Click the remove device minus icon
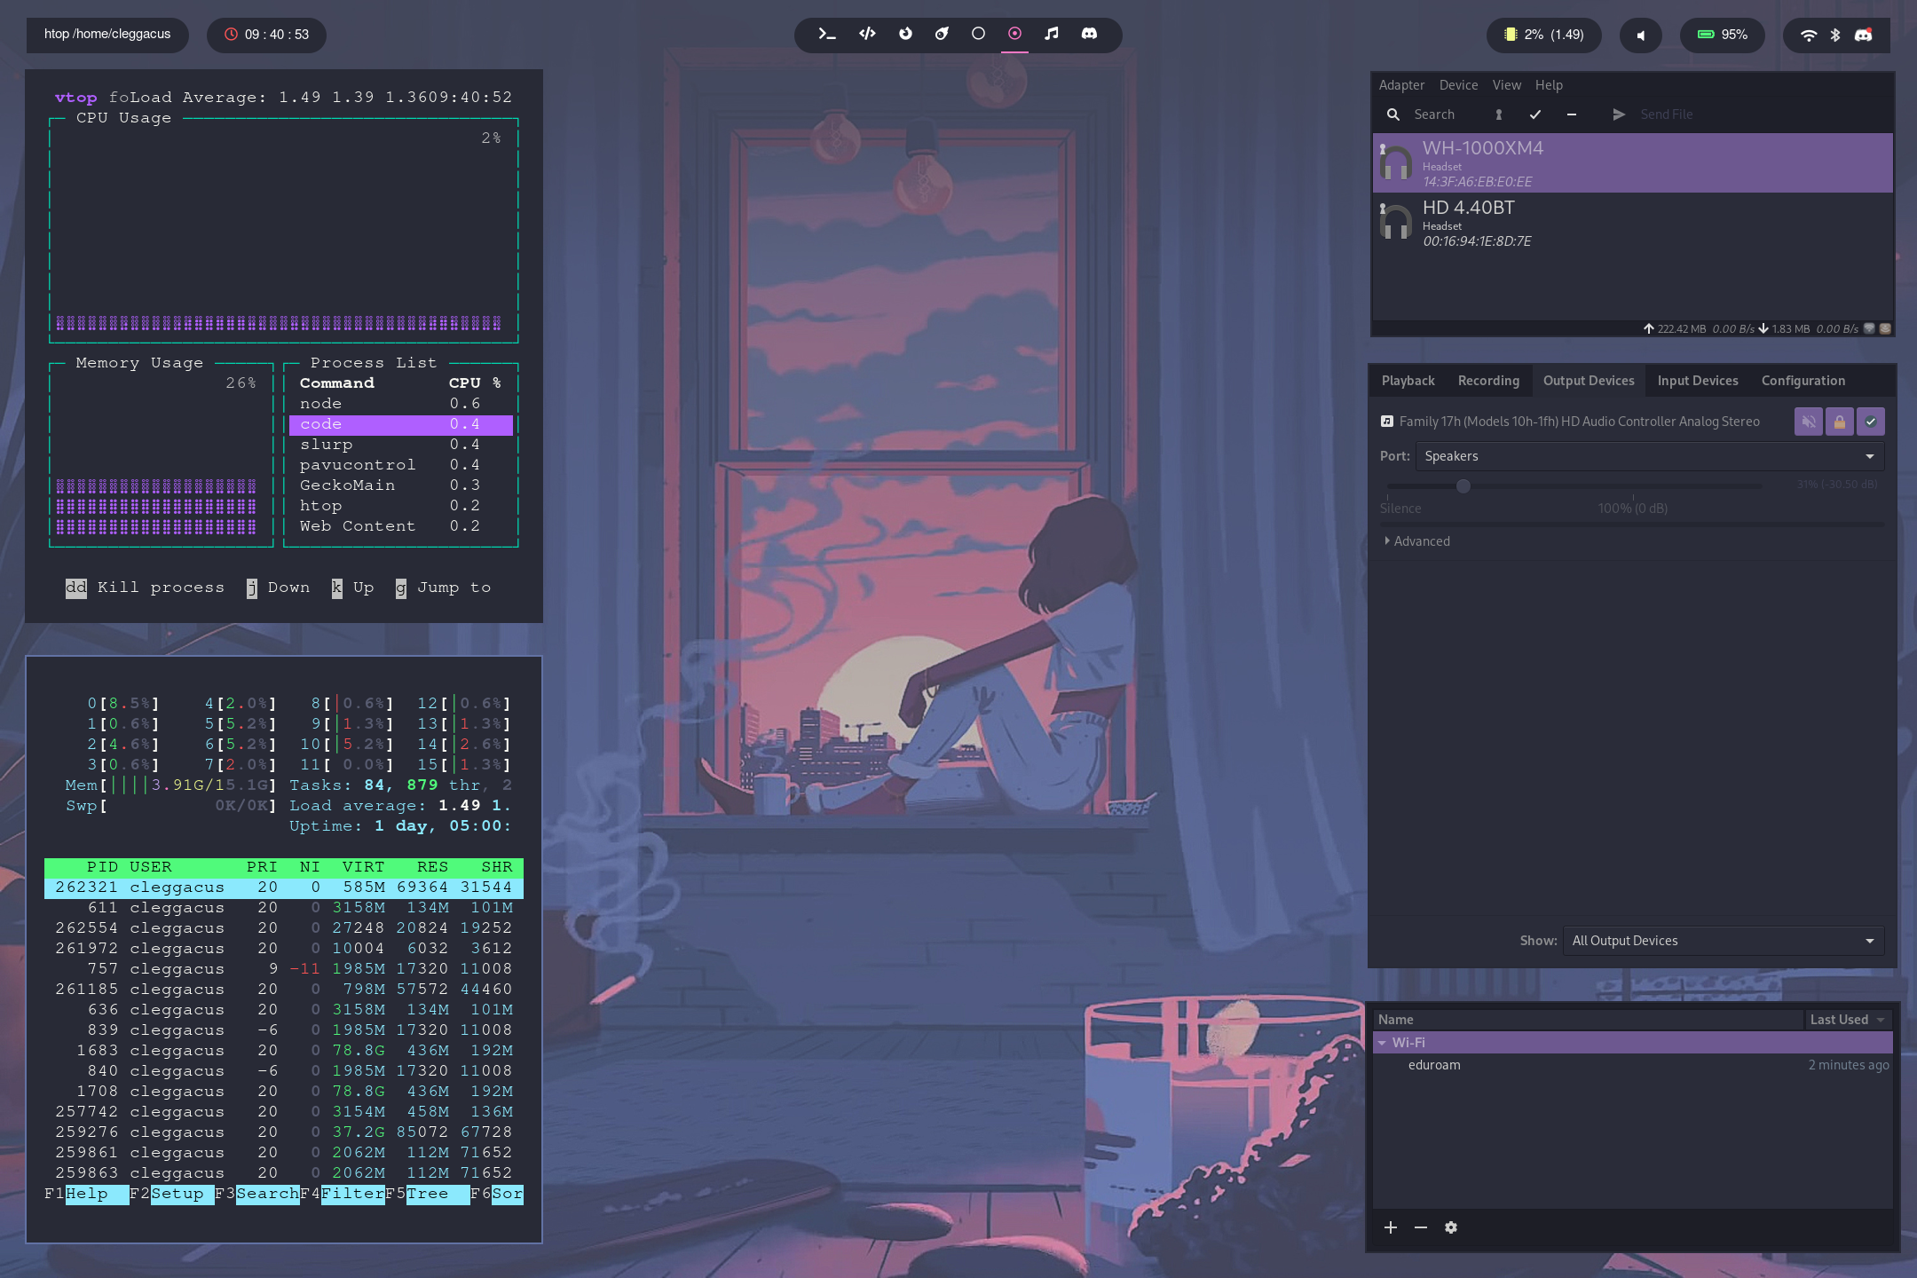Image resolution: width=1917 pixels, height=1278 pixels. click(1572, 114)
